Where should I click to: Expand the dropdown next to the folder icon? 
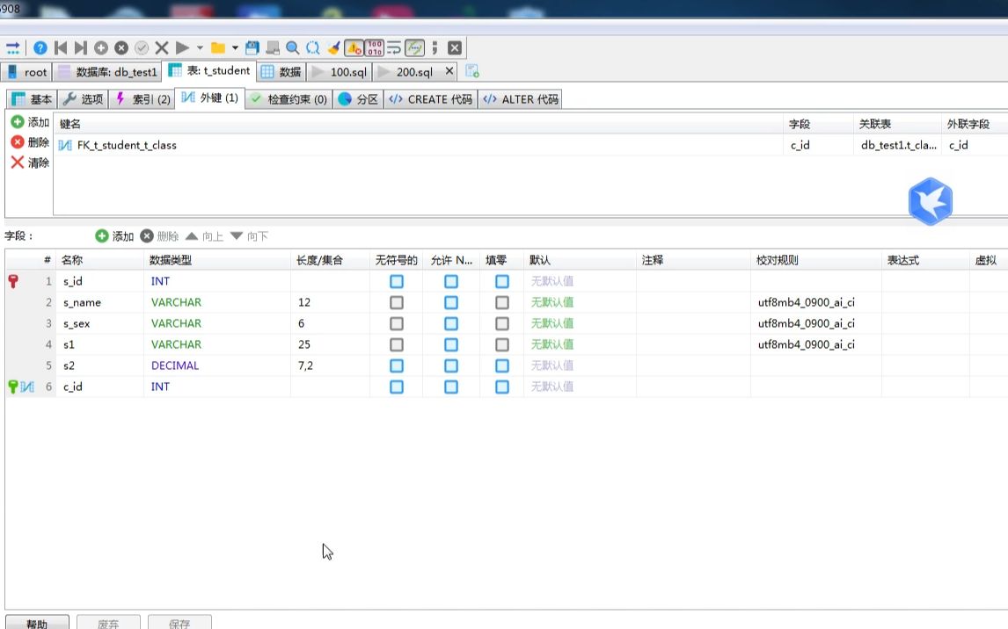[x=236, y=47]
